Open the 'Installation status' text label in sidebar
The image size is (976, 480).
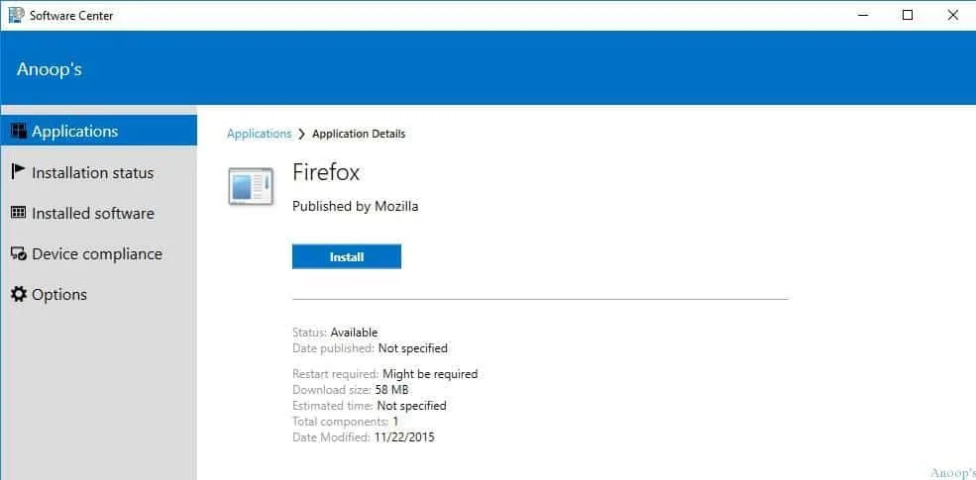92,172
